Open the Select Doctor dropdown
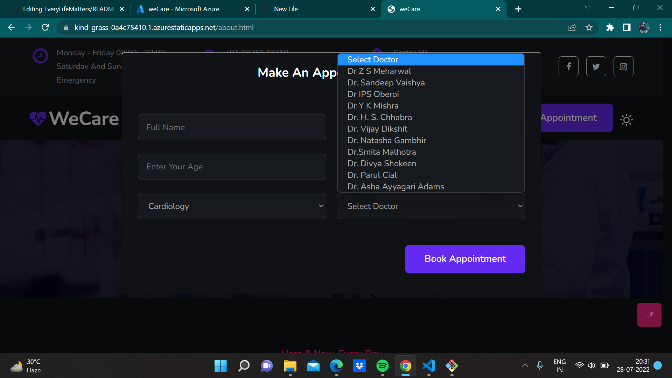Image resolution: width=672 pixels, height=378 pixels. 430,206
